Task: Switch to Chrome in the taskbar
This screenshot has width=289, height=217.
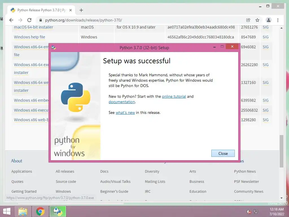Action: pos(40,211)
